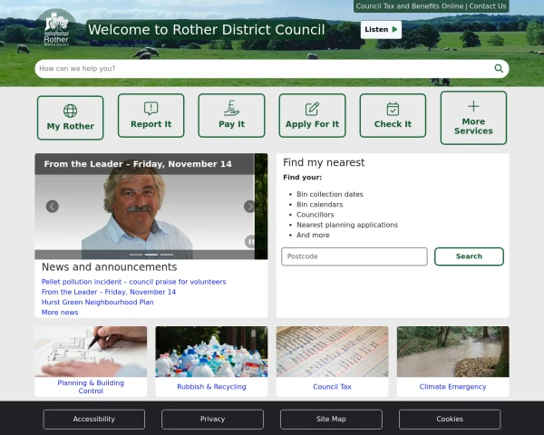Read Pellet pollution incident news link

pos(133,282)
